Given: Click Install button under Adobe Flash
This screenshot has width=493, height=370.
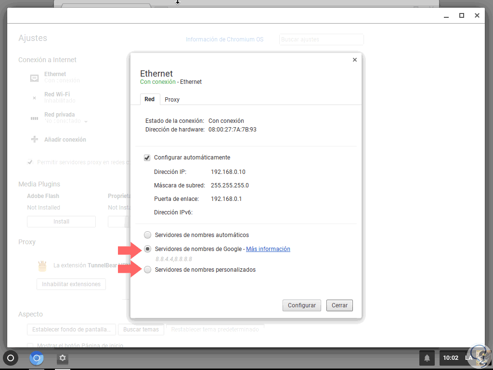Looking at the screenshot, I should click(61, 222).
